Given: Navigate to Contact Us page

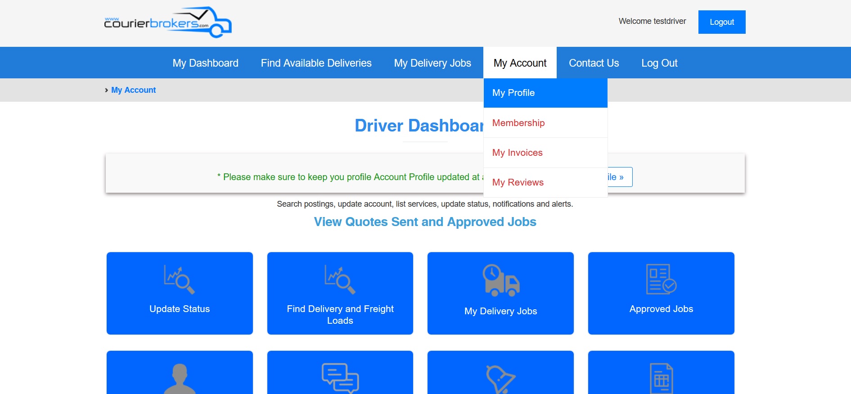Looking at the screenshot, I should [x=594, y=63].
